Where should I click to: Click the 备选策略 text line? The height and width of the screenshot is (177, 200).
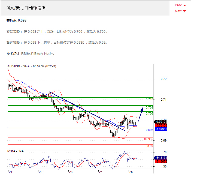click(57, 42)
